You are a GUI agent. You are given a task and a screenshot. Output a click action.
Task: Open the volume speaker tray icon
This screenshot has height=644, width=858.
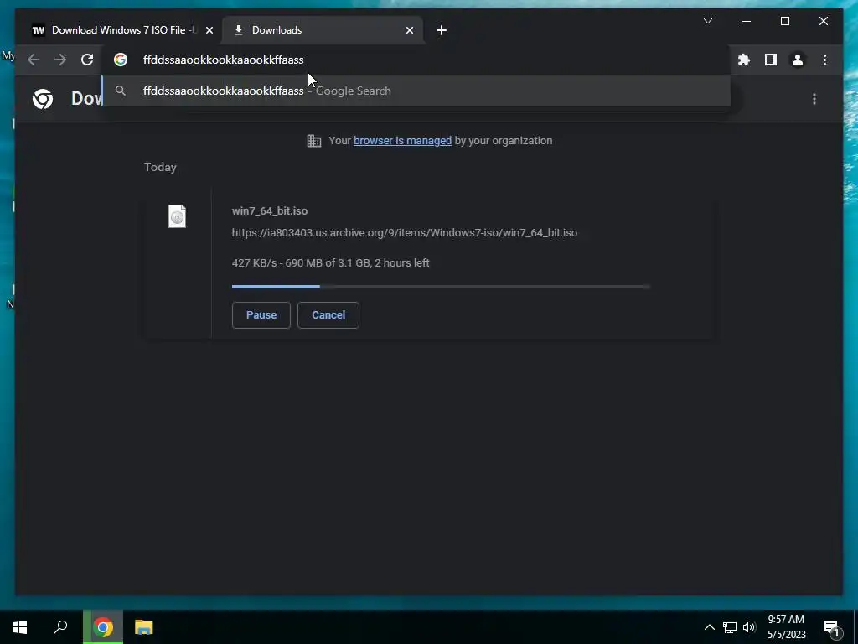pos(749,627)
